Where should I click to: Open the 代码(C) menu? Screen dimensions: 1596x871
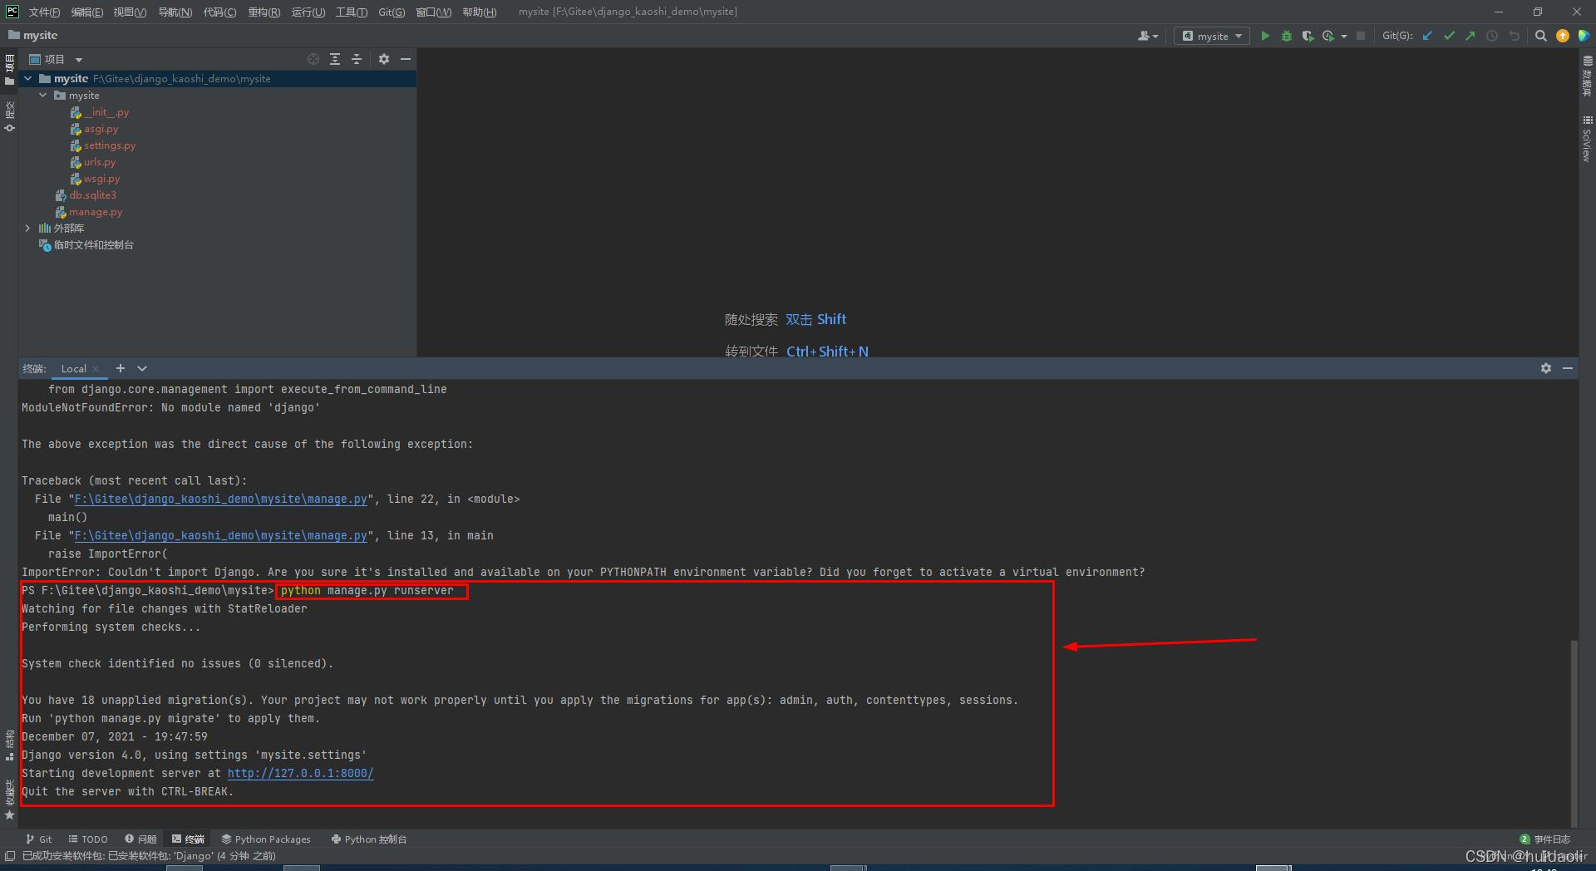pos(219,12)
